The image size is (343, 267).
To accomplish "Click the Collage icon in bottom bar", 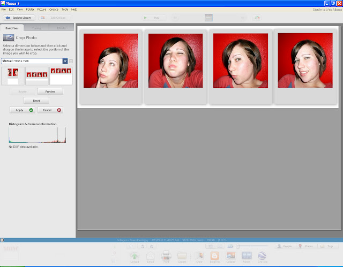I will 231,257.
